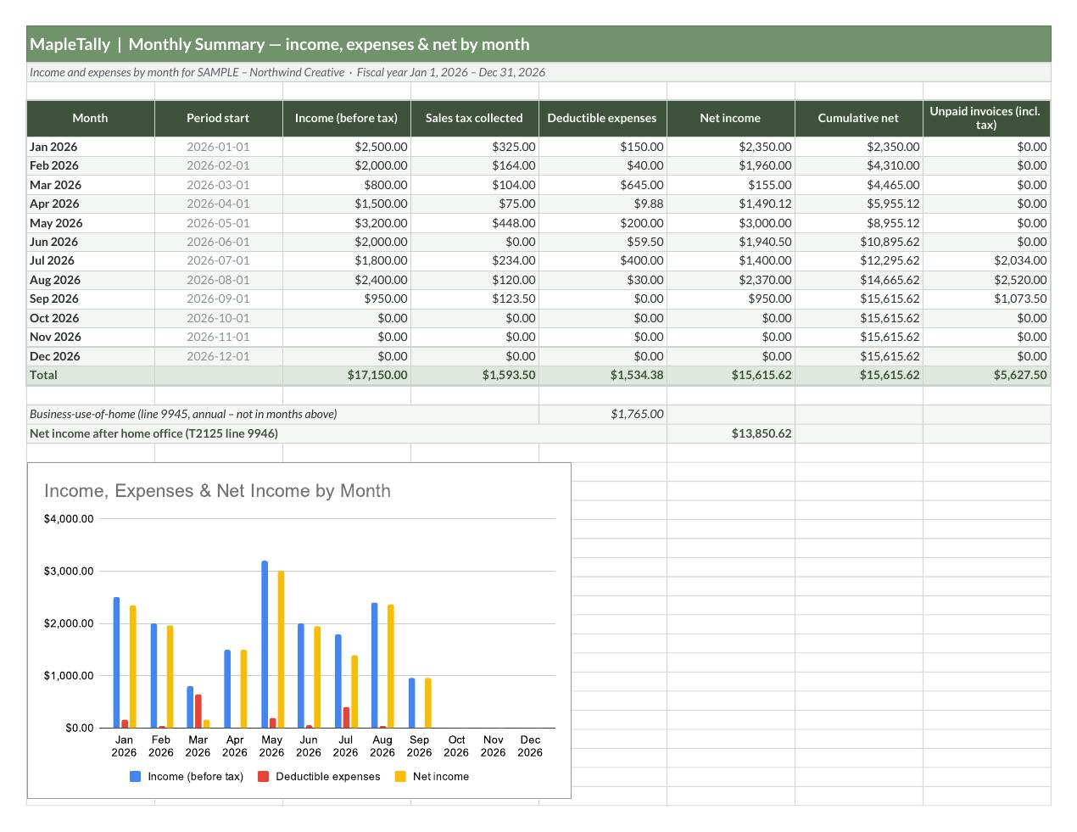Image resolution: width=1077 pixels, height=832 pixels.
Task: Select period start cell 2026-05-01
Action: [x=219, y=223]
